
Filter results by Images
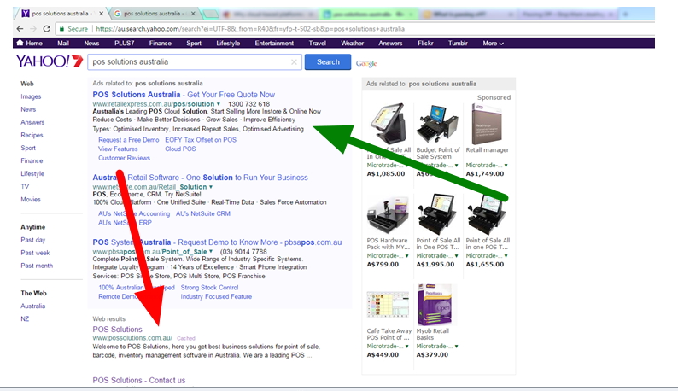point(31,96)
